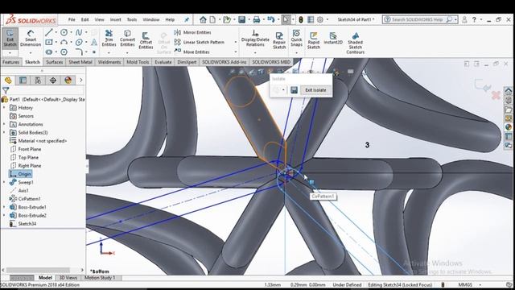Screen dimensions: 515x290
Task: Open the Linear Sketch Pattern dropdown arrow
Action: click(235, 42)
